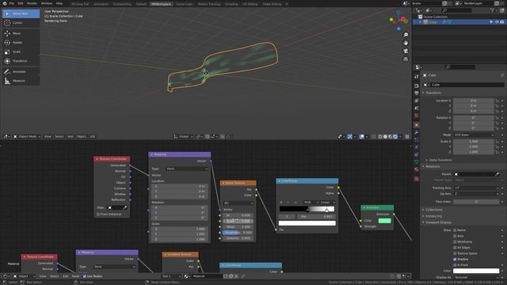Open the viewport Add menu
This screenshot has width=507, height=285.
click(71, 137)
